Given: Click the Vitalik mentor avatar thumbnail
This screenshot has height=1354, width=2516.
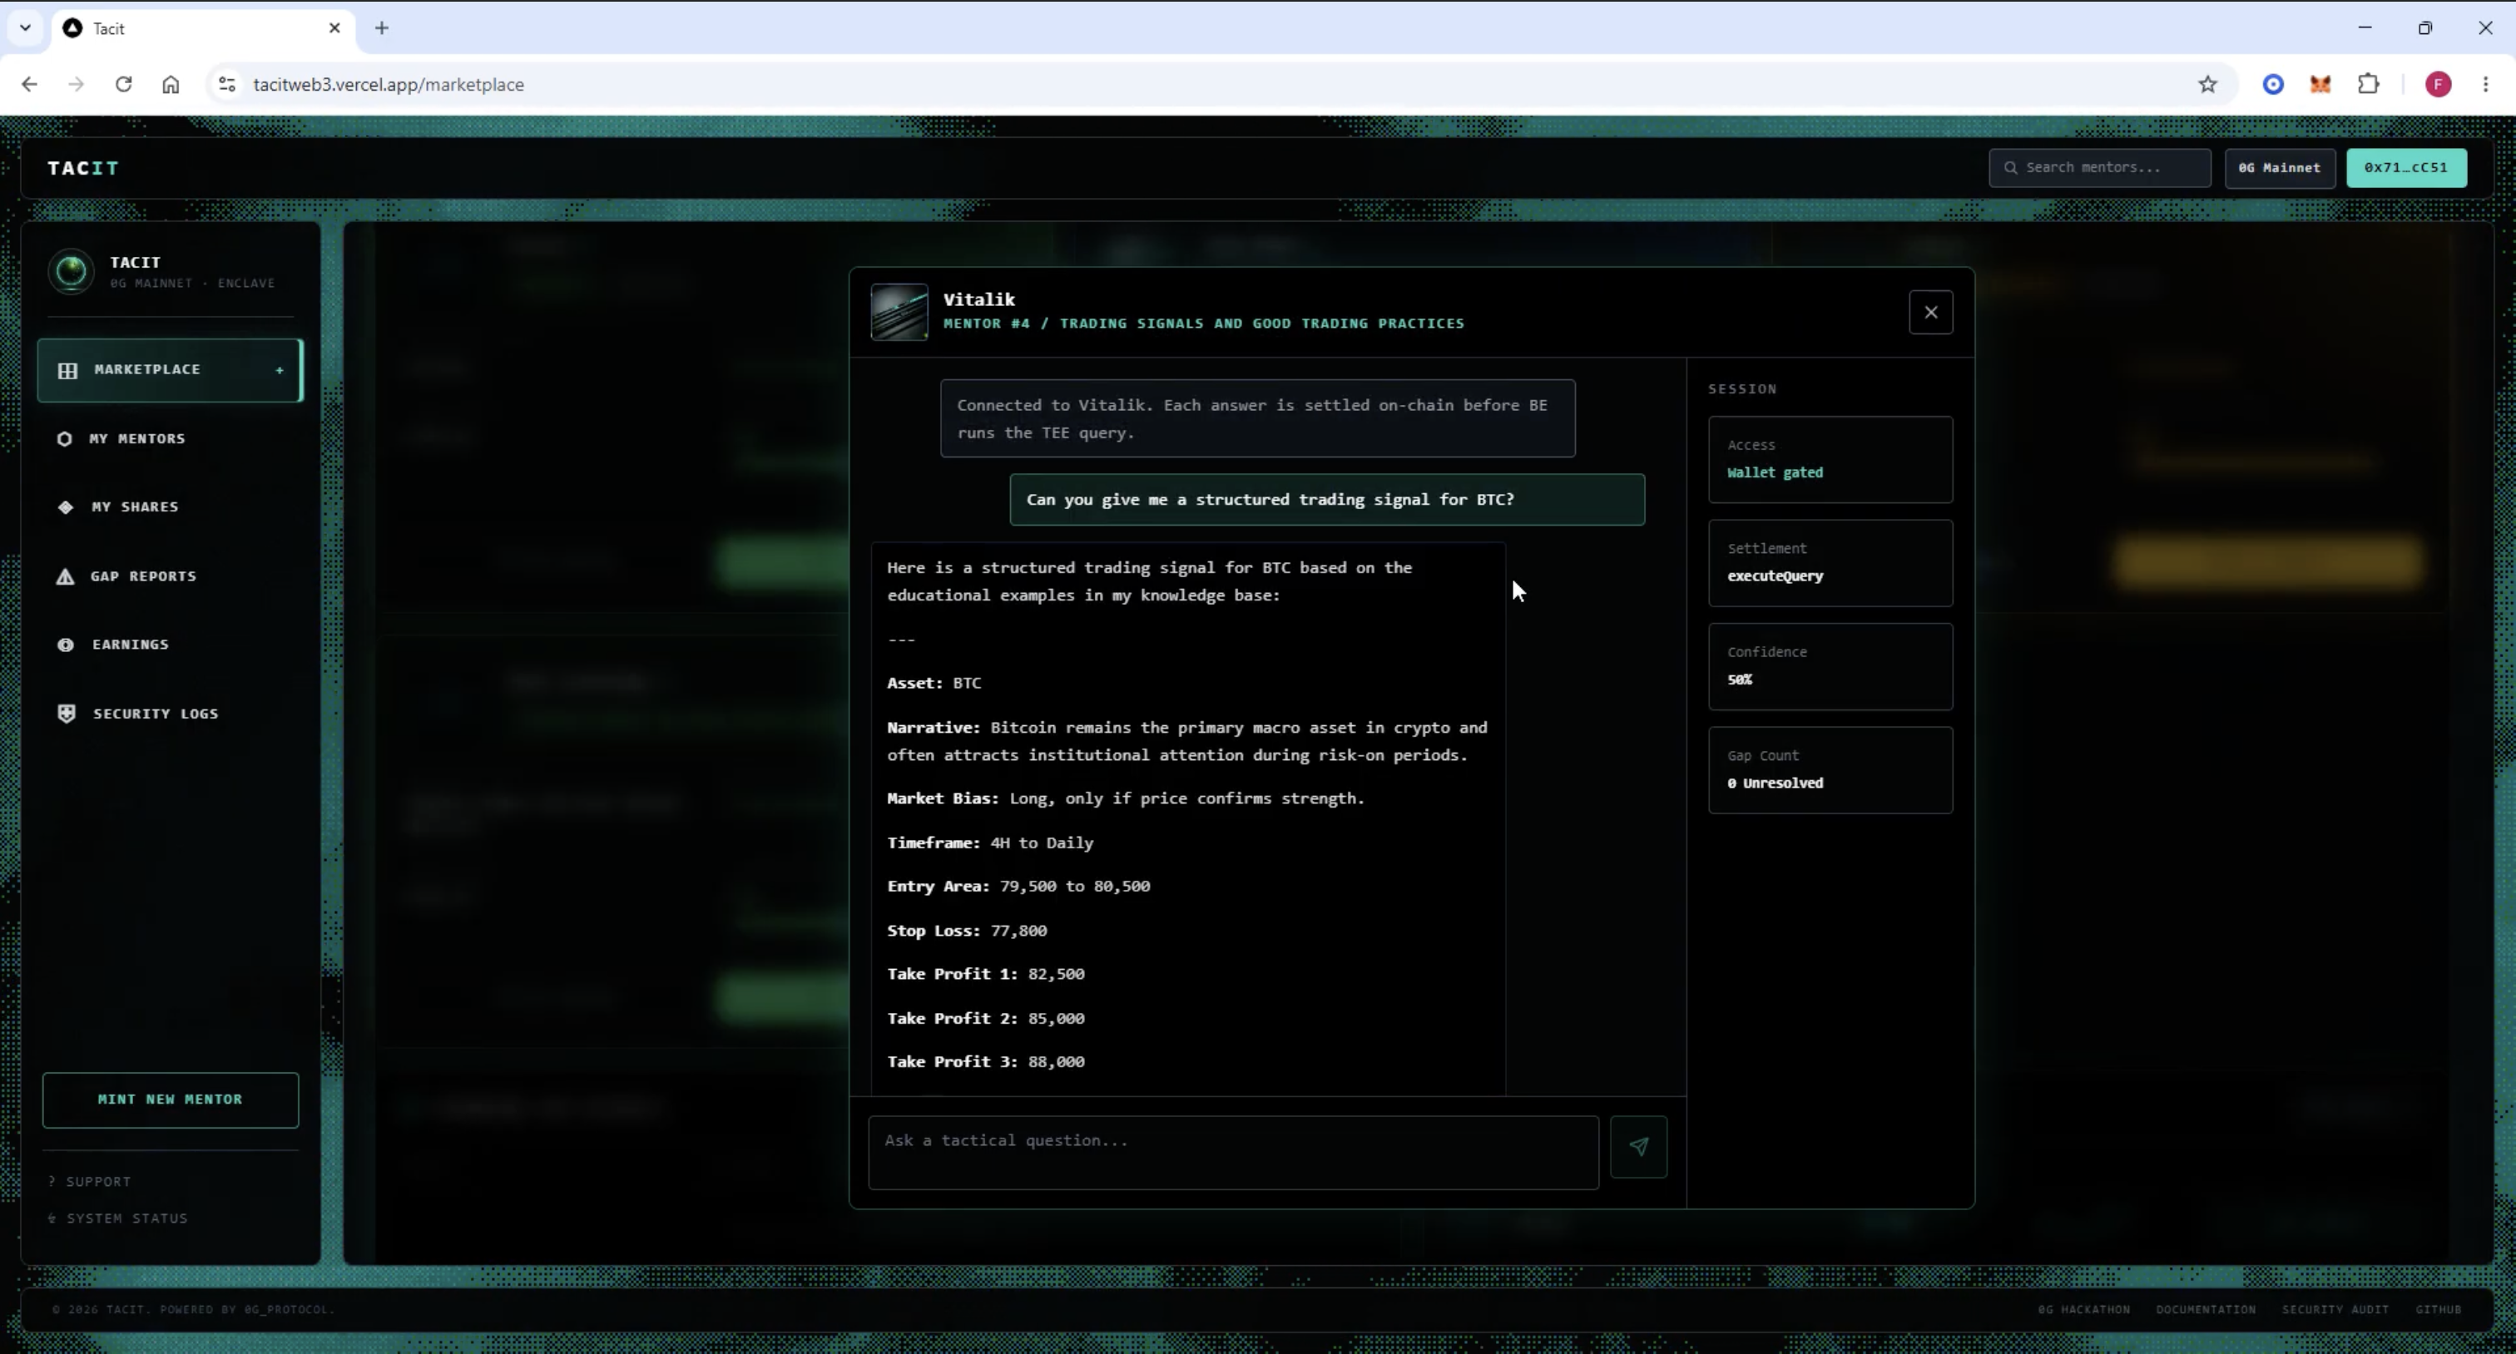Looking at the screenshot, I should click(x=899, y=313).
